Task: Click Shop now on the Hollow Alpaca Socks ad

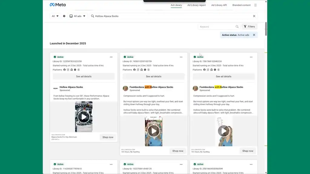Action: click(108, 137)
